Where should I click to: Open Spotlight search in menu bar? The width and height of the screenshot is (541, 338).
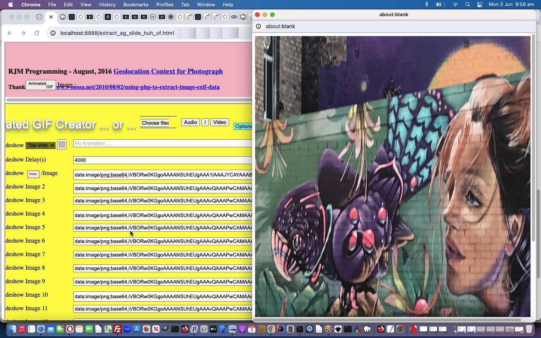(x=468, y=5)
